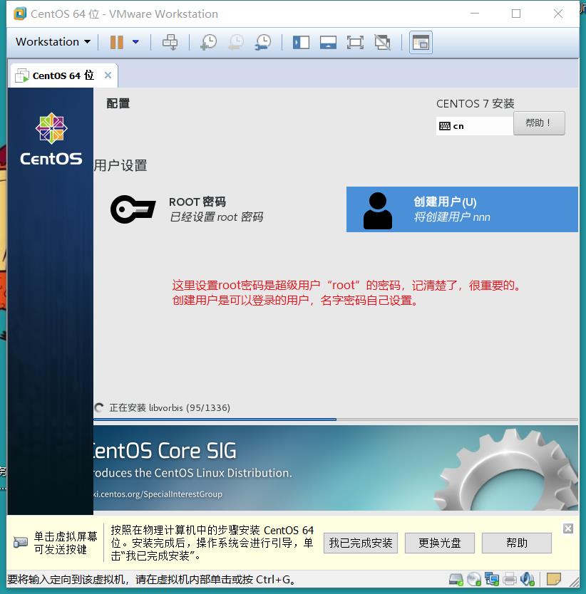Revert to the previous snapshot
586x594 pixels.
coord(236,42)
